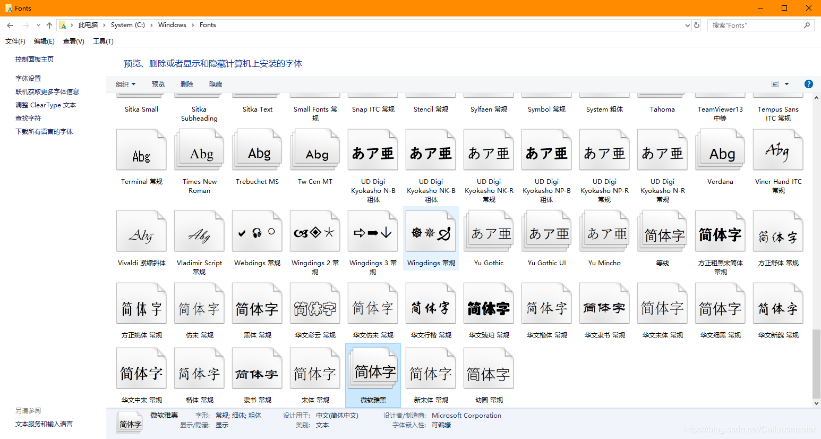The image size is (821, 439).
Task: Expand the System (C:) breadcrumb chevron
Action: click(151, 25)
